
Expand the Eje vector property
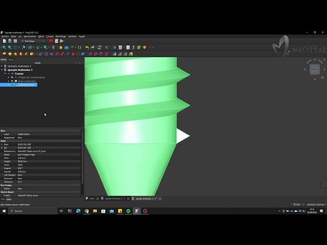pos(2,148)
